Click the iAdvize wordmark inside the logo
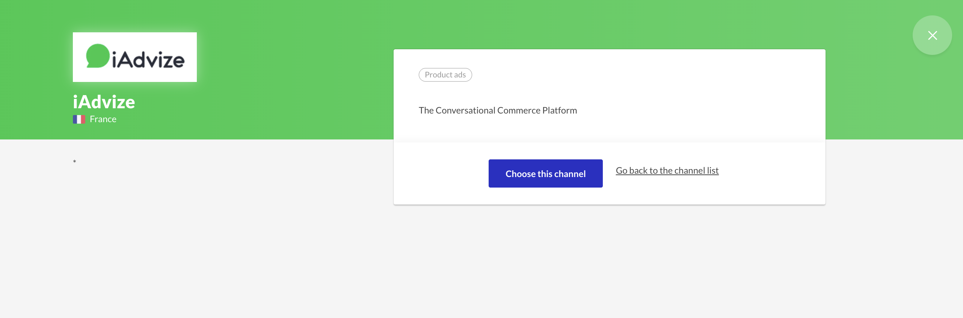 pos(148,60)
